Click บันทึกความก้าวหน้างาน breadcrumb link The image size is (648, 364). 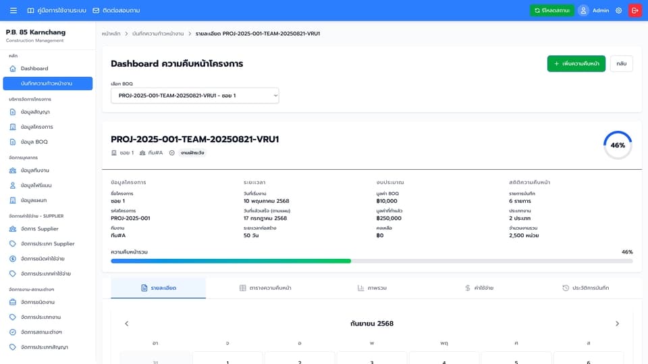tap(158, 34)
